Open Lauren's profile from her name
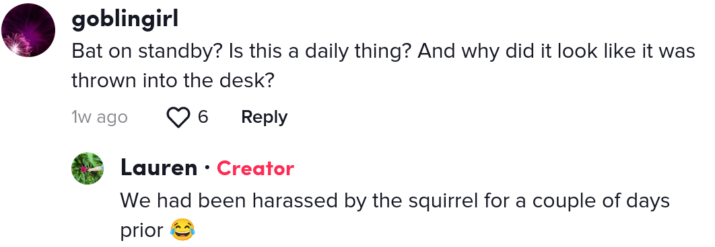Image resolution: width=715 pixels, height=247 pixels. (x=159, y=168)
